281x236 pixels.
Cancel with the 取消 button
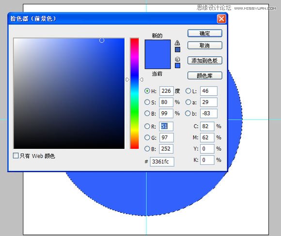(205, 45)
